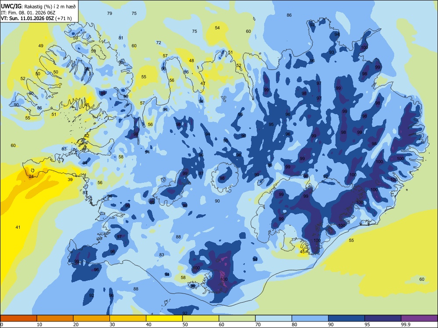
Task: Pick the indigo 95–99.9 legend swatch
Action: click(x=383, y=318)
